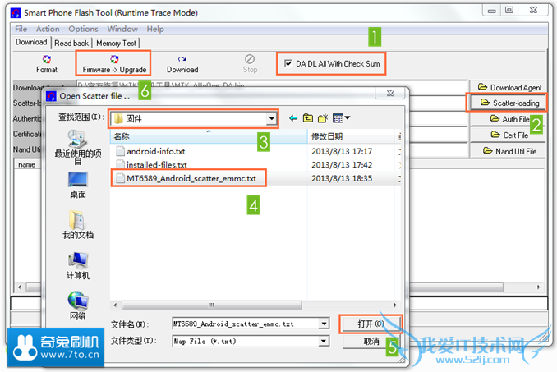
Task: Click scroll left arrow in file list
Action: pyautogui.click(x=115, y=305)
